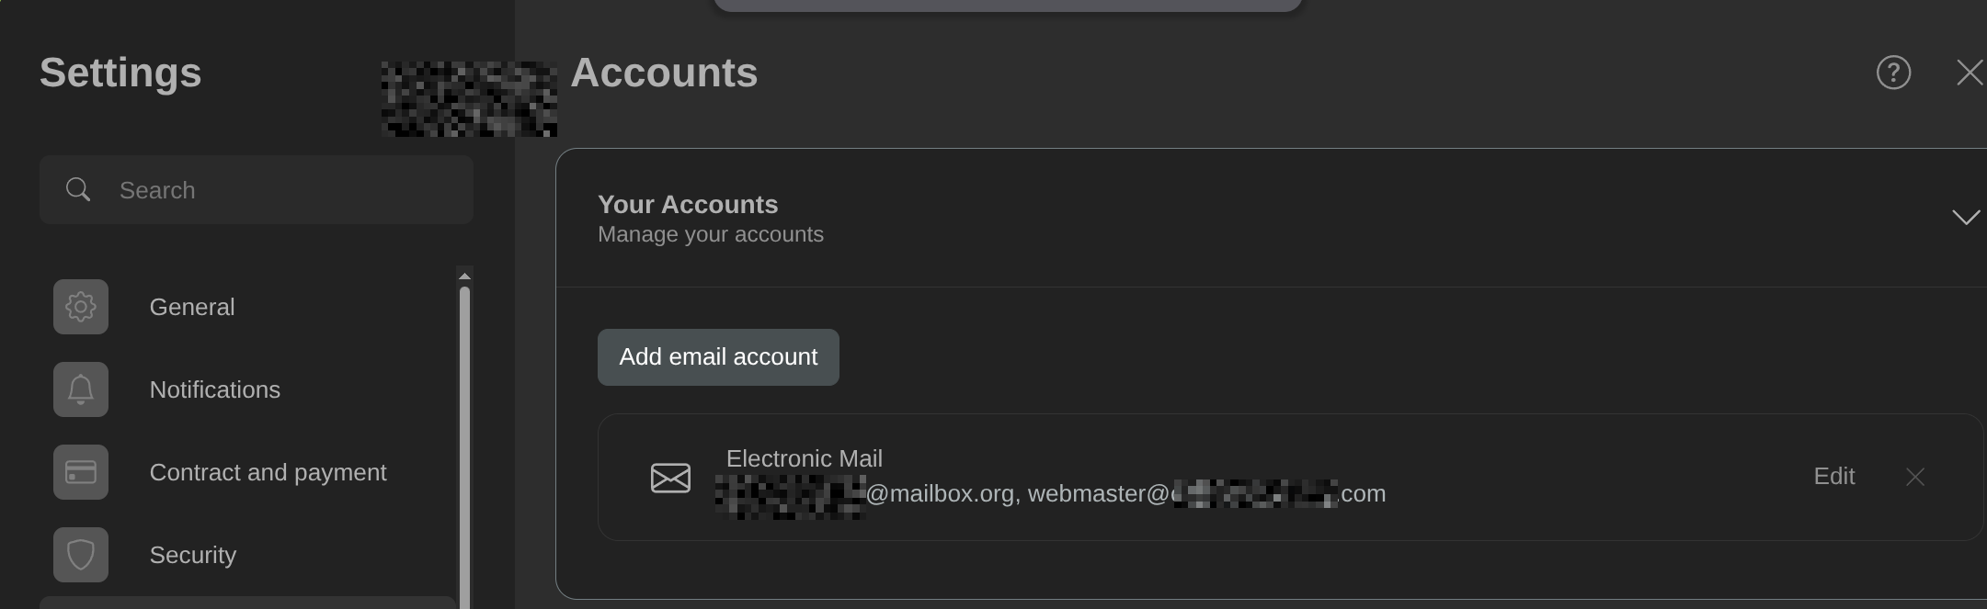Click the Contract and payment card icon

[x=81, y=472]
